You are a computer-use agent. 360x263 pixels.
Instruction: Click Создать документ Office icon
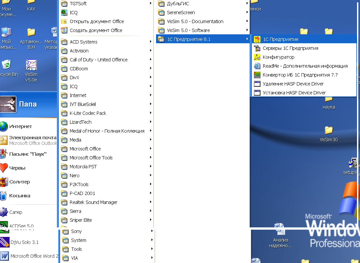pyautogui.click(x=64, y=30)
